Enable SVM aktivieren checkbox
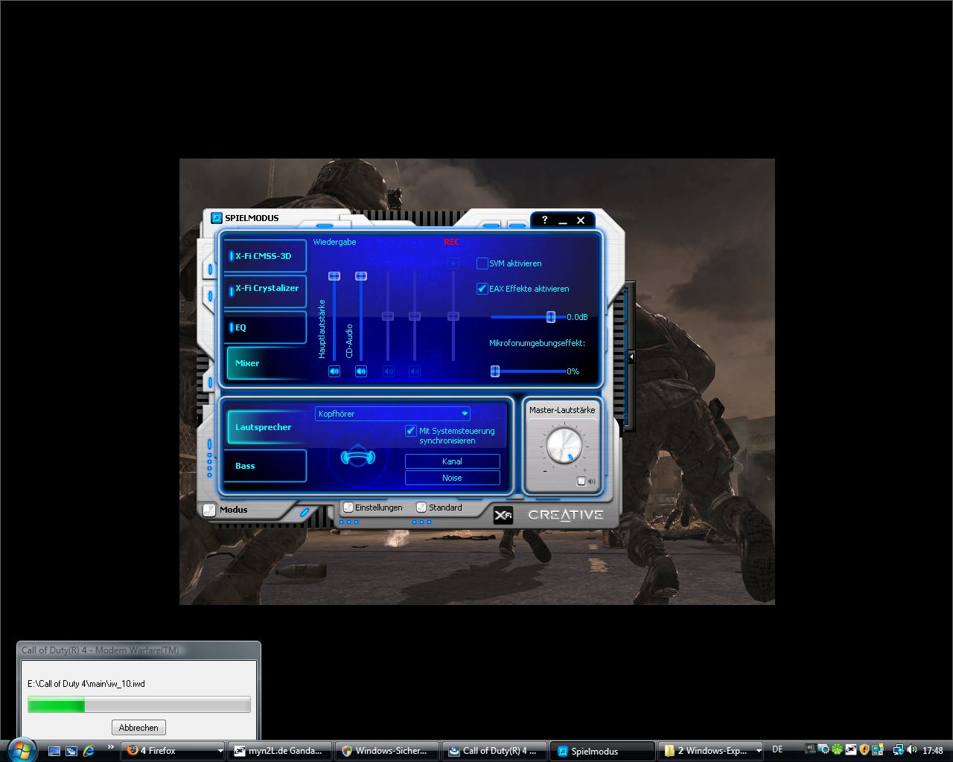 482,263
